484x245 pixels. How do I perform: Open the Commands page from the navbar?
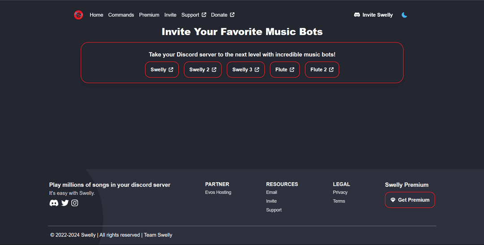pos(121,15)
